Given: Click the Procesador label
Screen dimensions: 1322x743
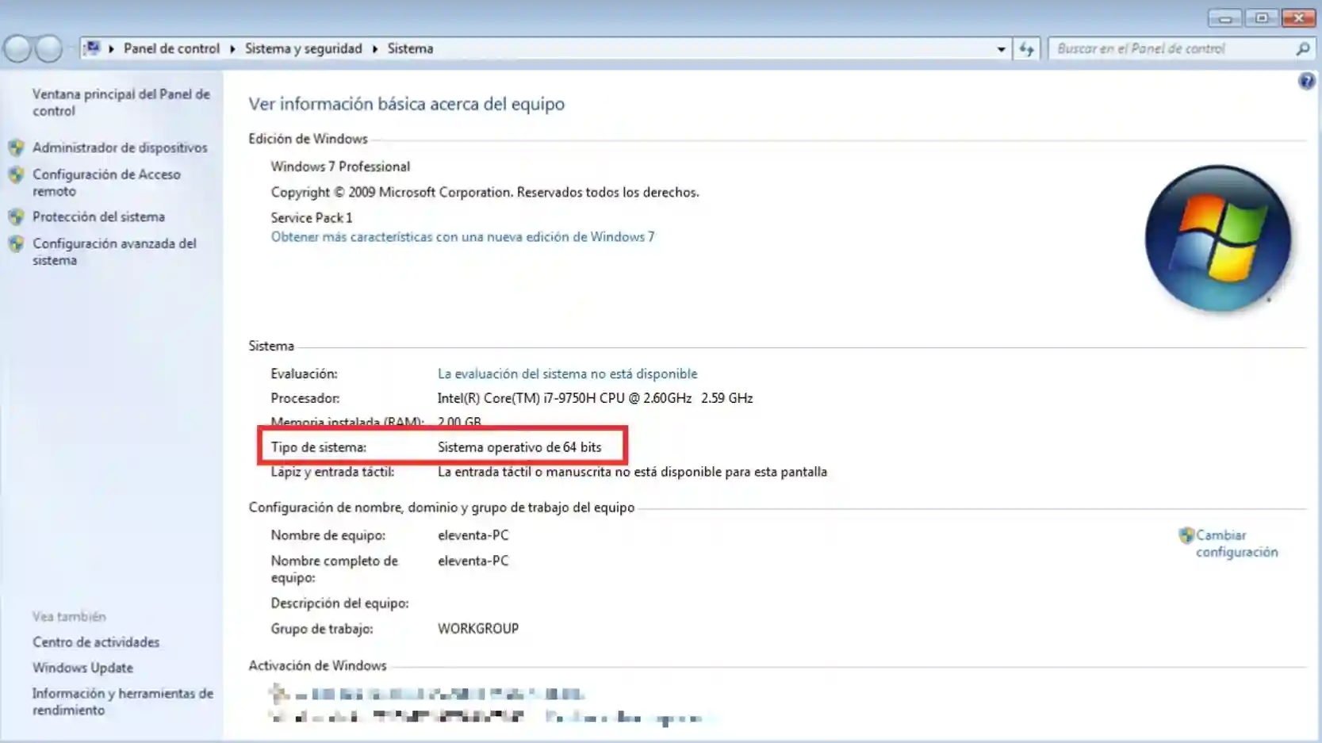Looking at the screenshot, I should click(305, 398).
